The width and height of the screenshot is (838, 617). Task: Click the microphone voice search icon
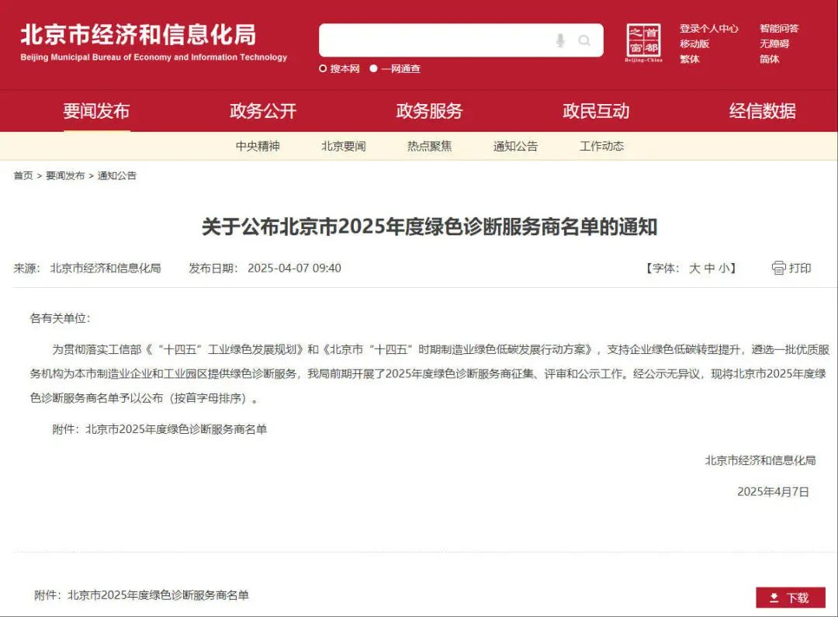pos(560,40)
